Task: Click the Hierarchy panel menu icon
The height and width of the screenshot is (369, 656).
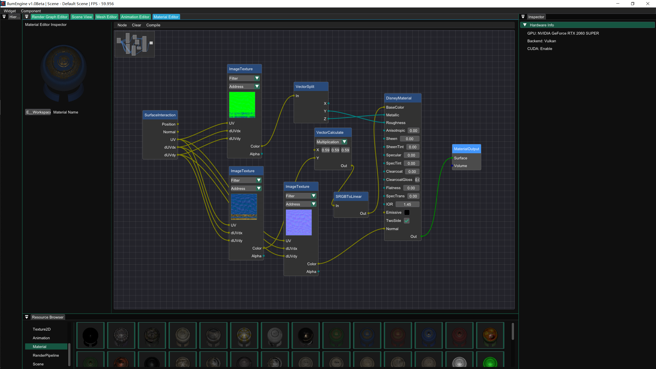Action: click(x=4, y=17)
